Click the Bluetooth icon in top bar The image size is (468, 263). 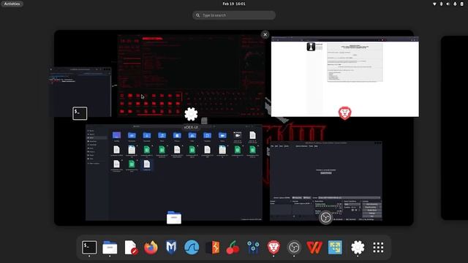coord(441,4)
